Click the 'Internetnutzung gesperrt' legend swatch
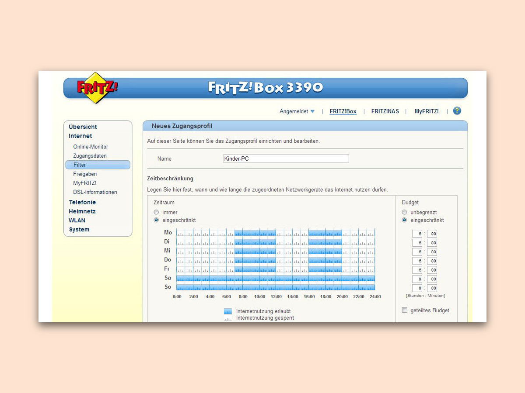This screenshot has width=525, height=393. point(228,318)
